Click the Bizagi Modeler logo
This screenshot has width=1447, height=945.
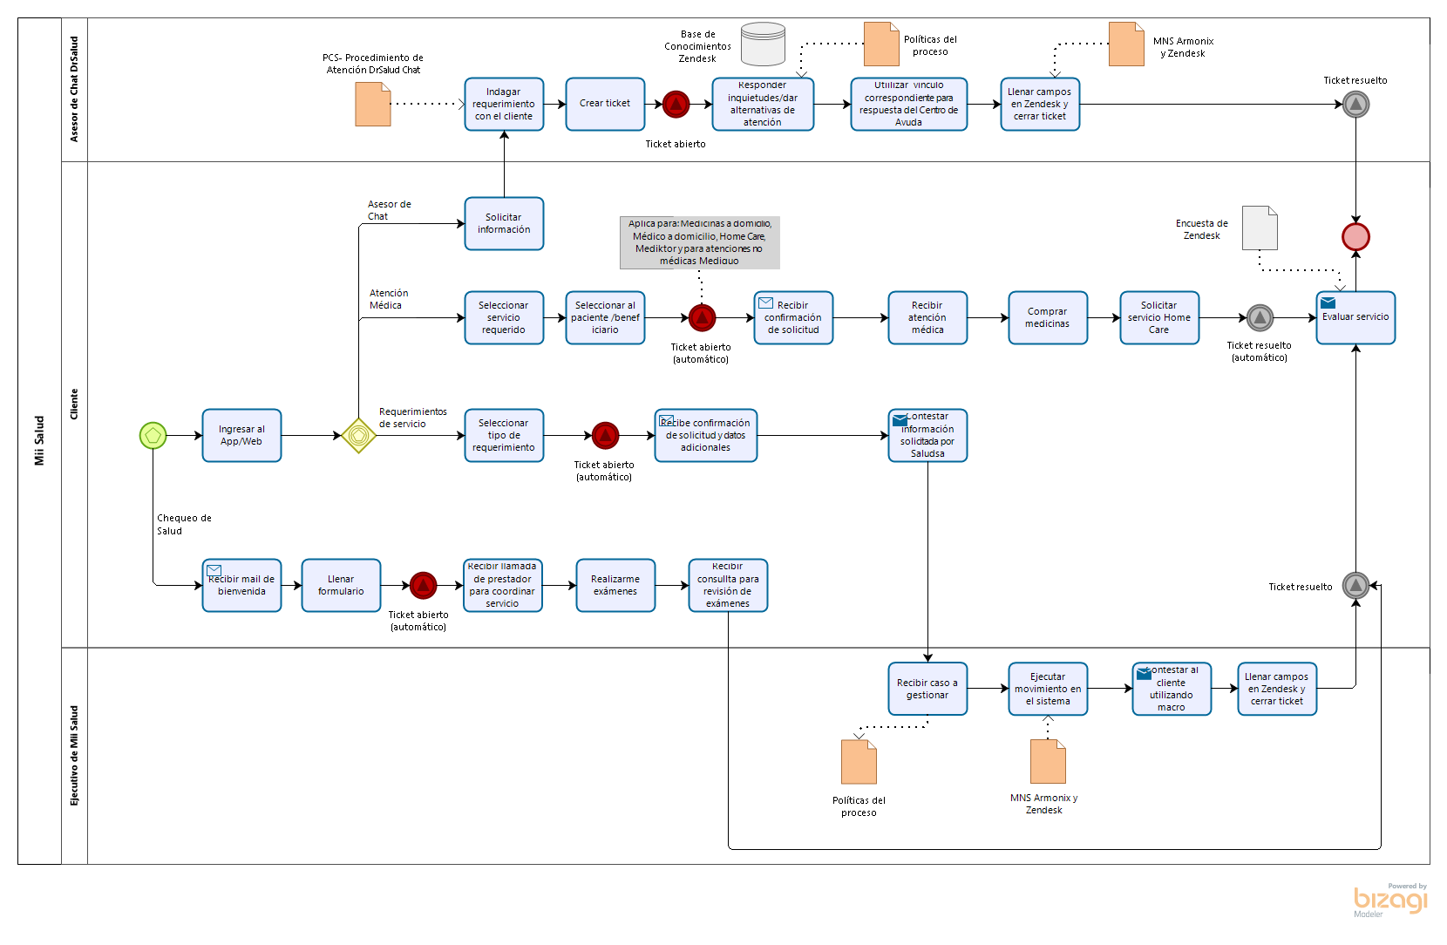[x=1390, y=900]
